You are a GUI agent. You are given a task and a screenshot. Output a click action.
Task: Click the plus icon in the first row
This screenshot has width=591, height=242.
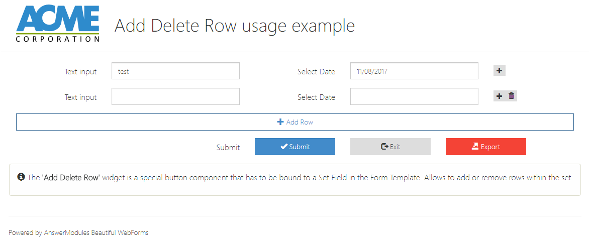pyautogui.click(x=499, y=71)
